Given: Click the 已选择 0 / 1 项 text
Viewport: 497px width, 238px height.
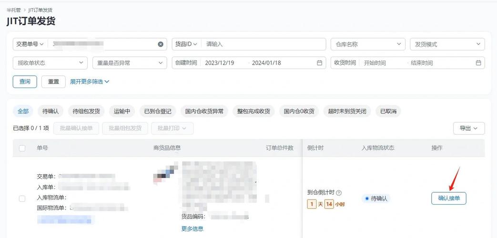Looking at the screenshot, I should tap(31, 128).
